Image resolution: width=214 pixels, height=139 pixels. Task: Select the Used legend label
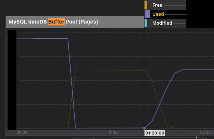(158, 14)
